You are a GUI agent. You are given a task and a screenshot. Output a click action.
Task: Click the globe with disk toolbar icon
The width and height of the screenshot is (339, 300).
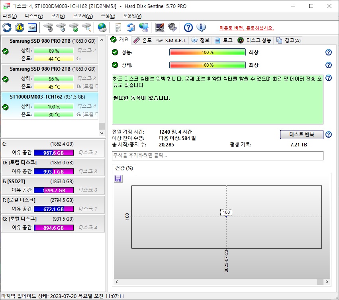coord(102,28)
